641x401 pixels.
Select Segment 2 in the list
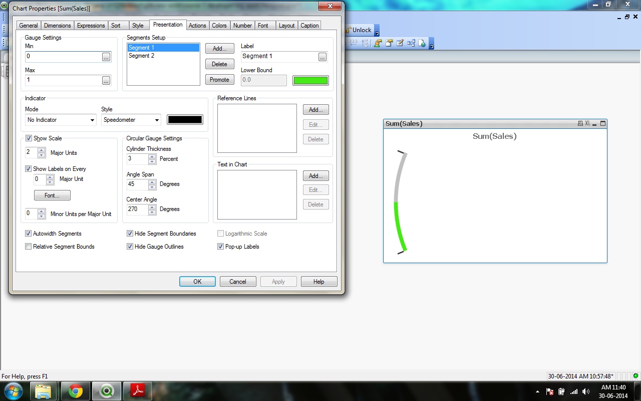(163, 56)
